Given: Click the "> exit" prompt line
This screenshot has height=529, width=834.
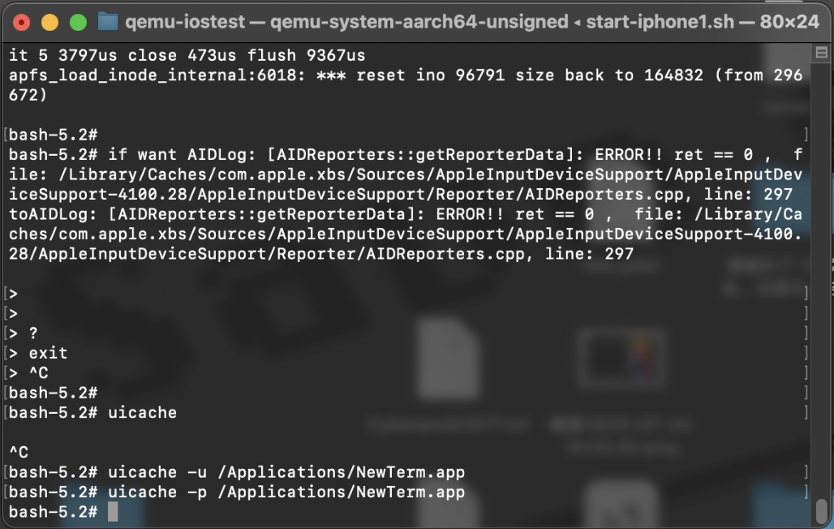Looking at the screenshot, I should (48, 353).
